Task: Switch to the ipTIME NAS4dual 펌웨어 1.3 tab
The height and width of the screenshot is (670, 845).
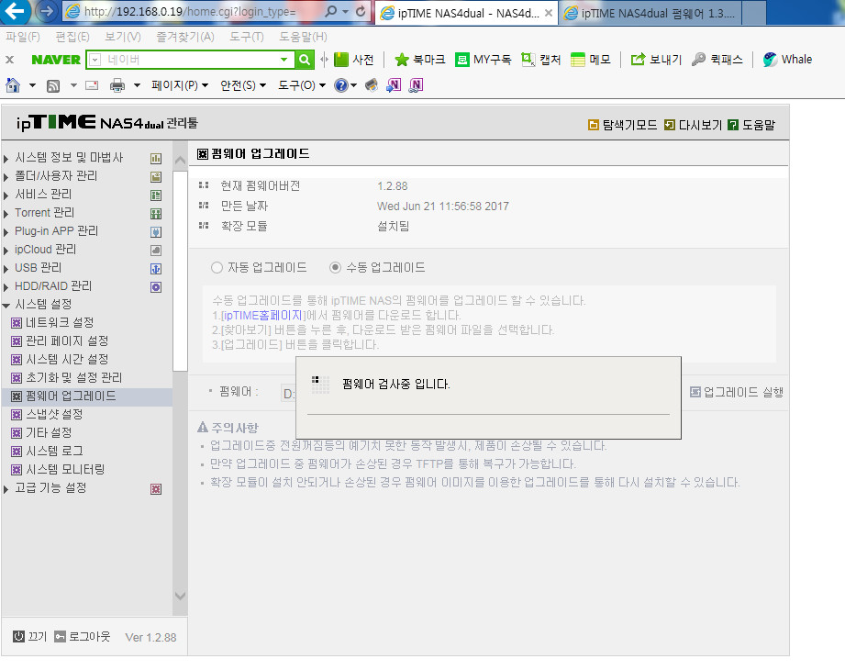Action: (x=651, y=13)
